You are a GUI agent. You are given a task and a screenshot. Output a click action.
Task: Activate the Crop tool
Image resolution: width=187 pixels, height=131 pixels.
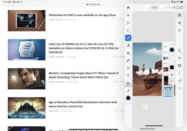tap(128, 68)
